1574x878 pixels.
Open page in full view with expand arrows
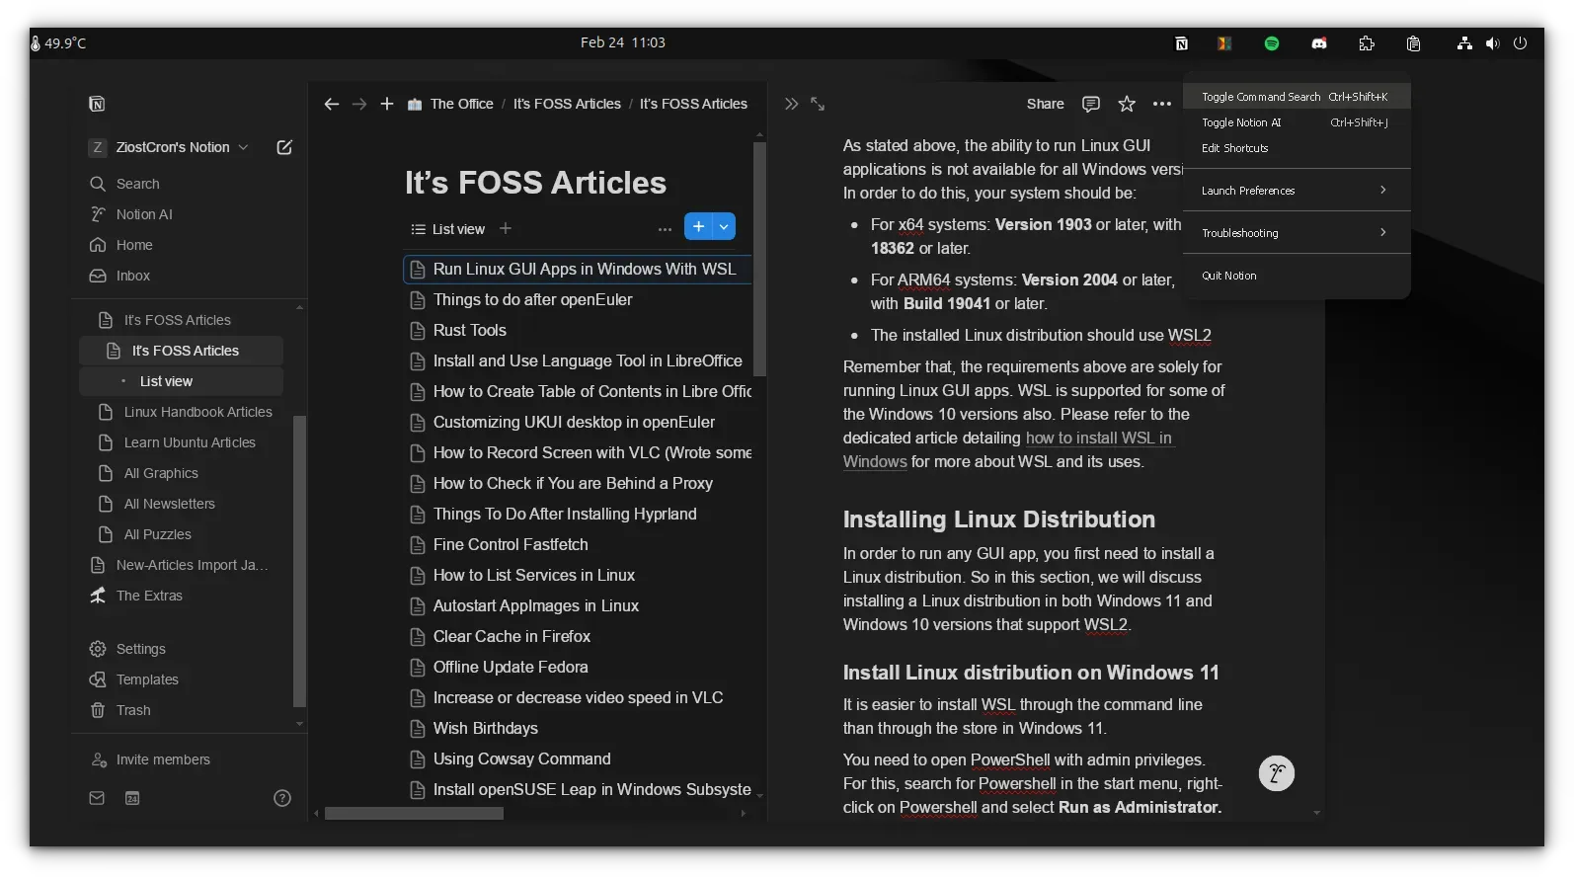(818, 104)
